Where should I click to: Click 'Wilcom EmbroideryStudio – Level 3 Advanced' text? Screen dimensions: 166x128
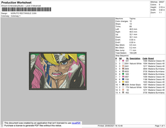[21, 6]
